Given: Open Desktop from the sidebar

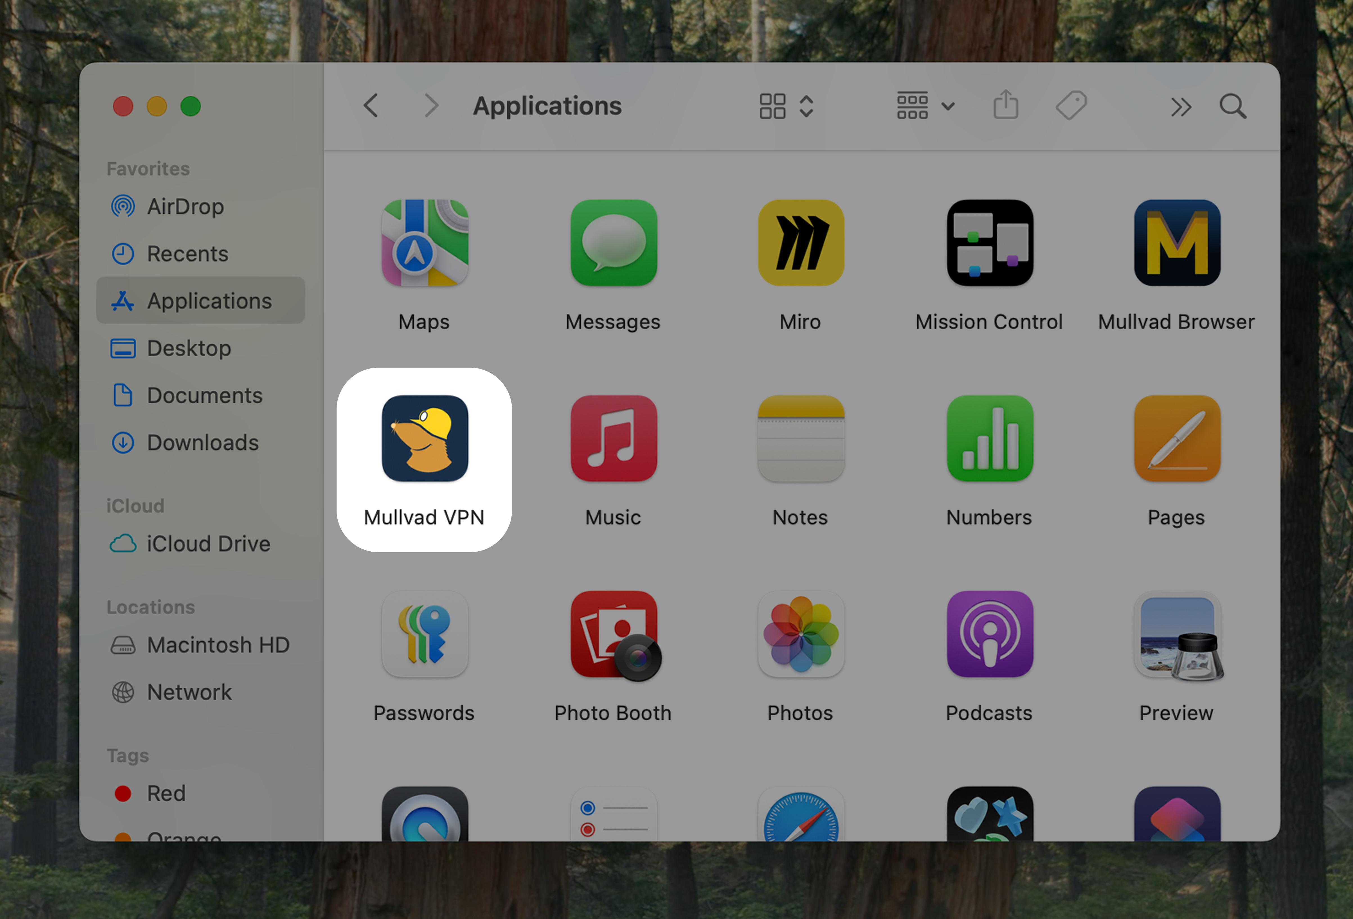Looking at the screenshot, I should (x=200, y=348).
